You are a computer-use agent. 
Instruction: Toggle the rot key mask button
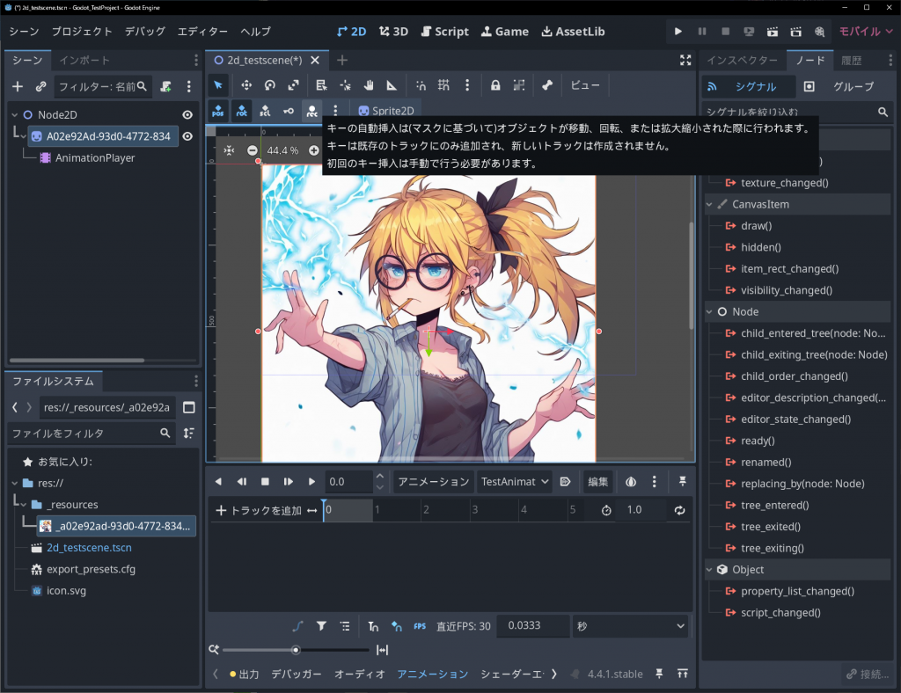coord(241,111)
